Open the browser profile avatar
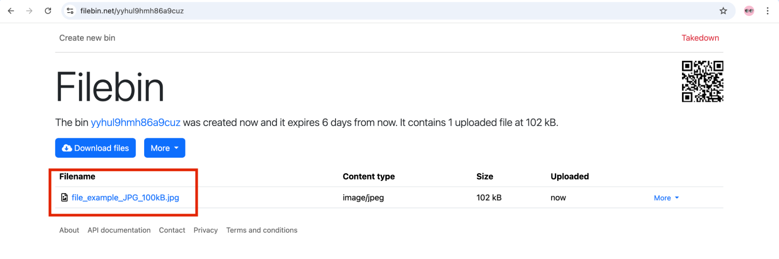This screenshot has height=259, width=779. pyautogui.click(x=748, y=11)
